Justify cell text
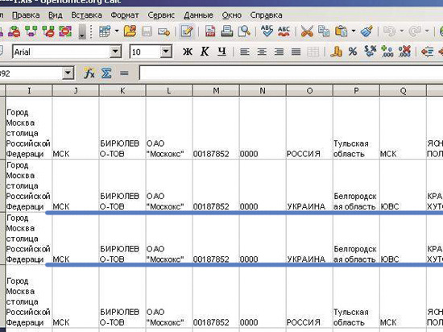The height and width of the screenshot is (332, 443). click(296, 52)
